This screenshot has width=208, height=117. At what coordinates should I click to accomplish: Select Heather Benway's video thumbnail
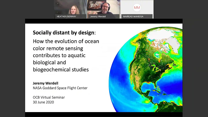(x=70, y=9)
